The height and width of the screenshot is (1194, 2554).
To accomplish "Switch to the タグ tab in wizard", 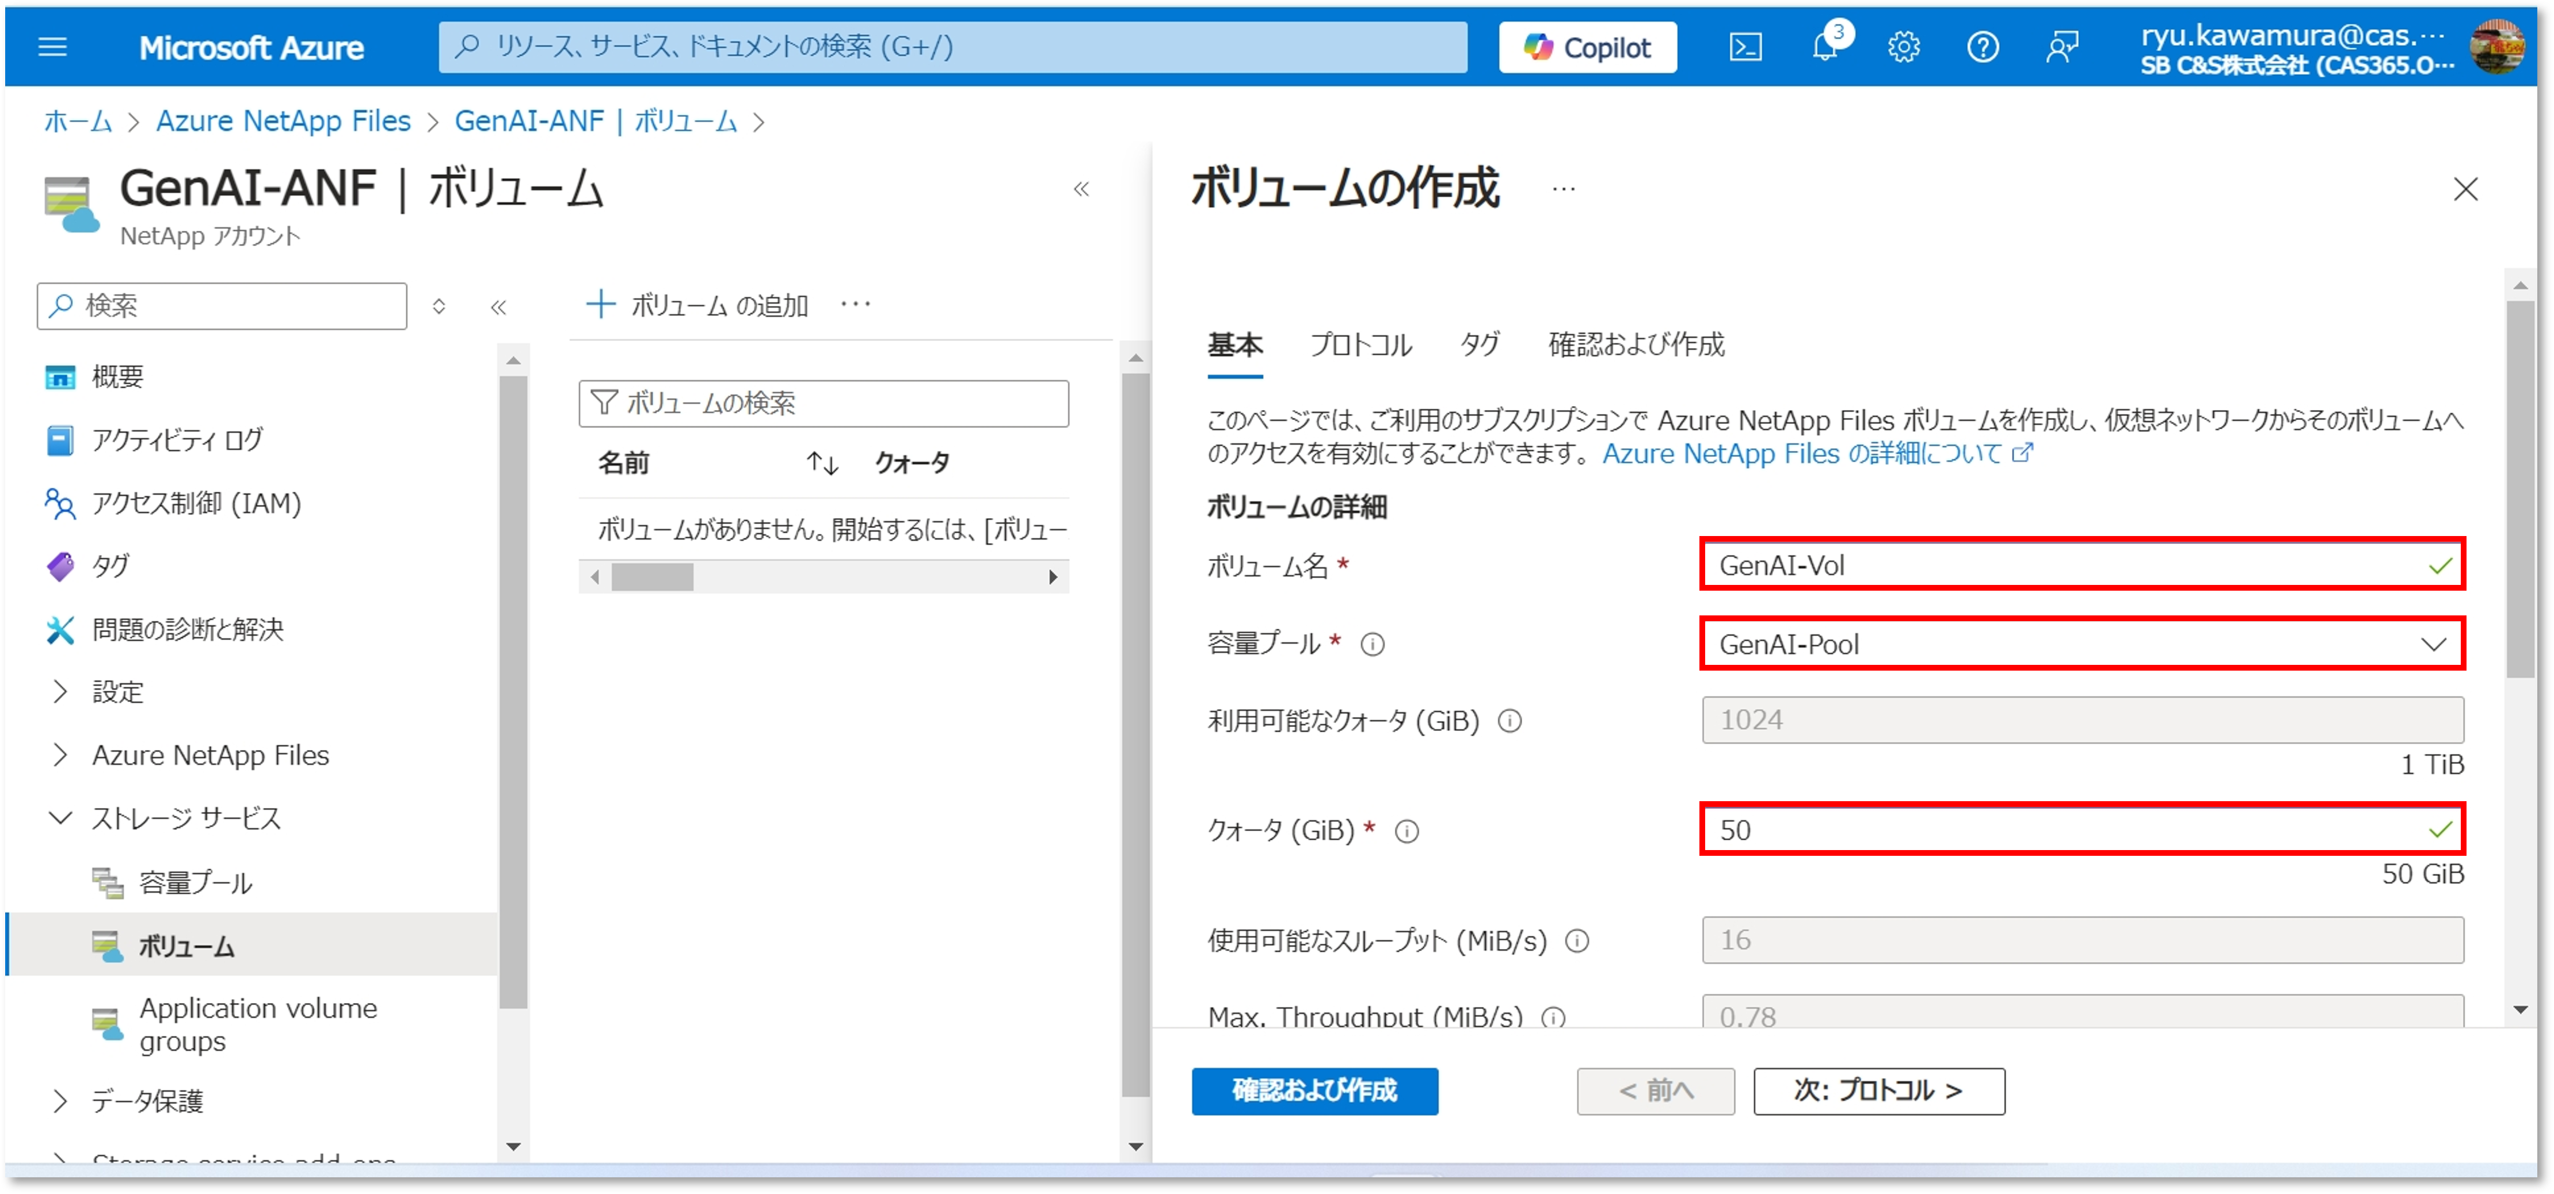I will tap(1479, 345).
